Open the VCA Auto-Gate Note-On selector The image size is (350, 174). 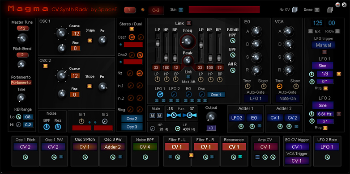coord(287,98)
